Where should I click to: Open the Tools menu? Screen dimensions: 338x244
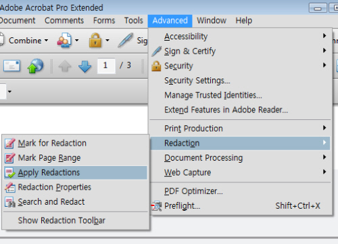(x=134, y=20)
